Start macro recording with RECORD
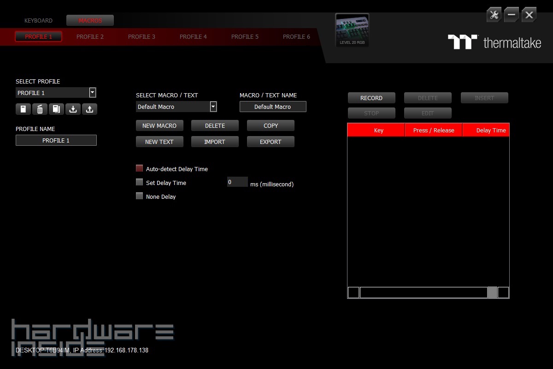Viewport: 553px width, 369px height. click(x=371, y=98)
